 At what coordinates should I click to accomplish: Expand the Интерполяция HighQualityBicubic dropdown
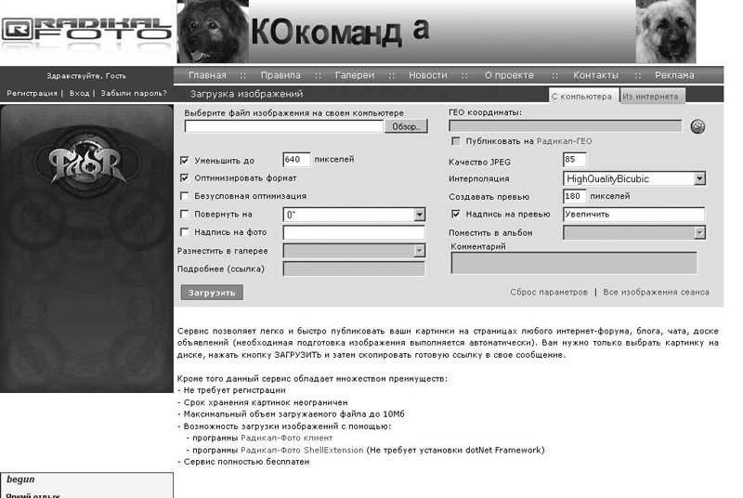tap(698, 178)
